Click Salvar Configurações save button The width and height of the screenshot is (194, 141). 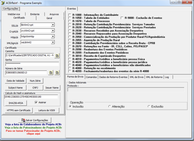tap(35, 120)
